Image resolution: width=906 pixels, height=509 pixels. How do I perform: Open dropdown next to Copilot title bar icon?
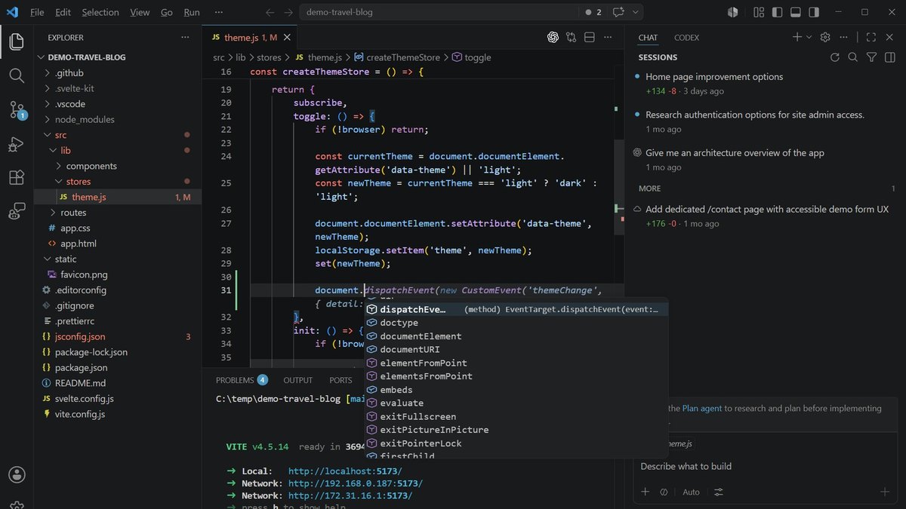[x=636, y=12]
